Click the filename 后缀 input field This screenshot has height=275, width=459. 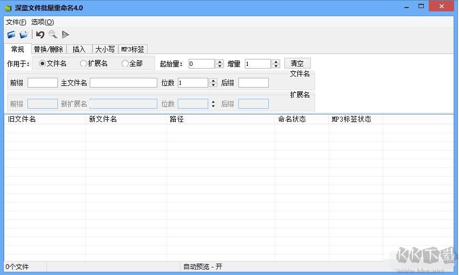(x=254, y=83)
